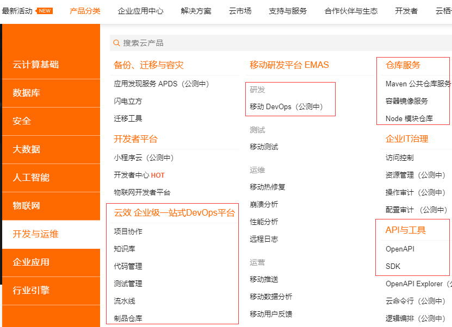Open the 移动测试 link
Image resolution: width=452 pixels, height=327 pixels.
[264, 147]
